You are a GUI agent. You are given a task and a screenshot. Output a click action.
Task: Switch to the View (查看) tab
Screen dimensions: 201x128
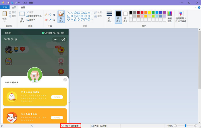pos(23,7)
